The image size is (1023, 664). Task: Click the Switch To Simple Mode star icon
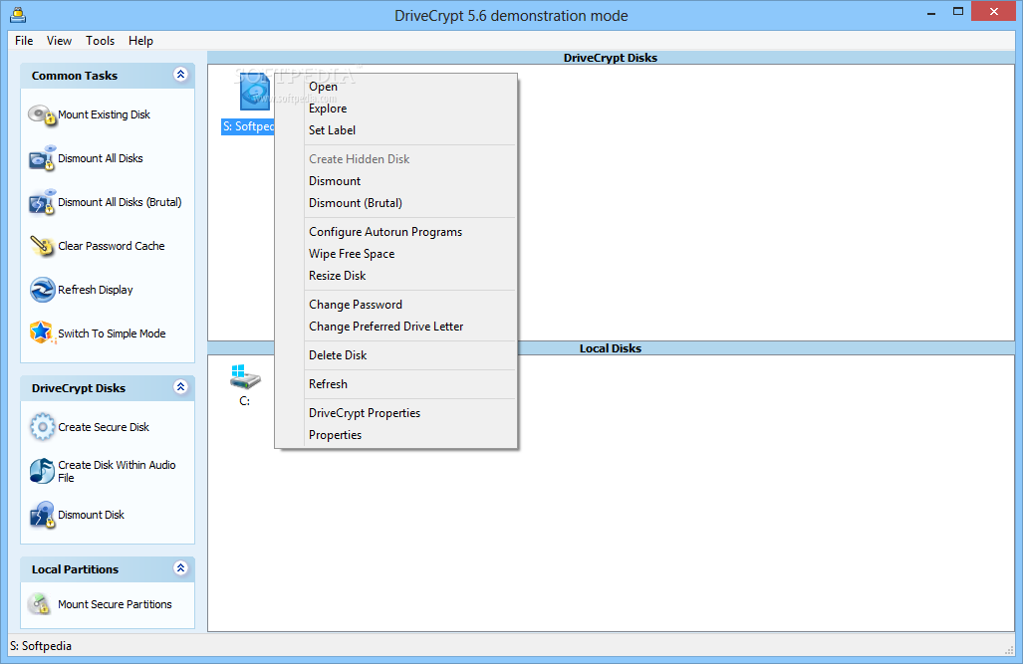pyautogui.click(x=42, y=332)
